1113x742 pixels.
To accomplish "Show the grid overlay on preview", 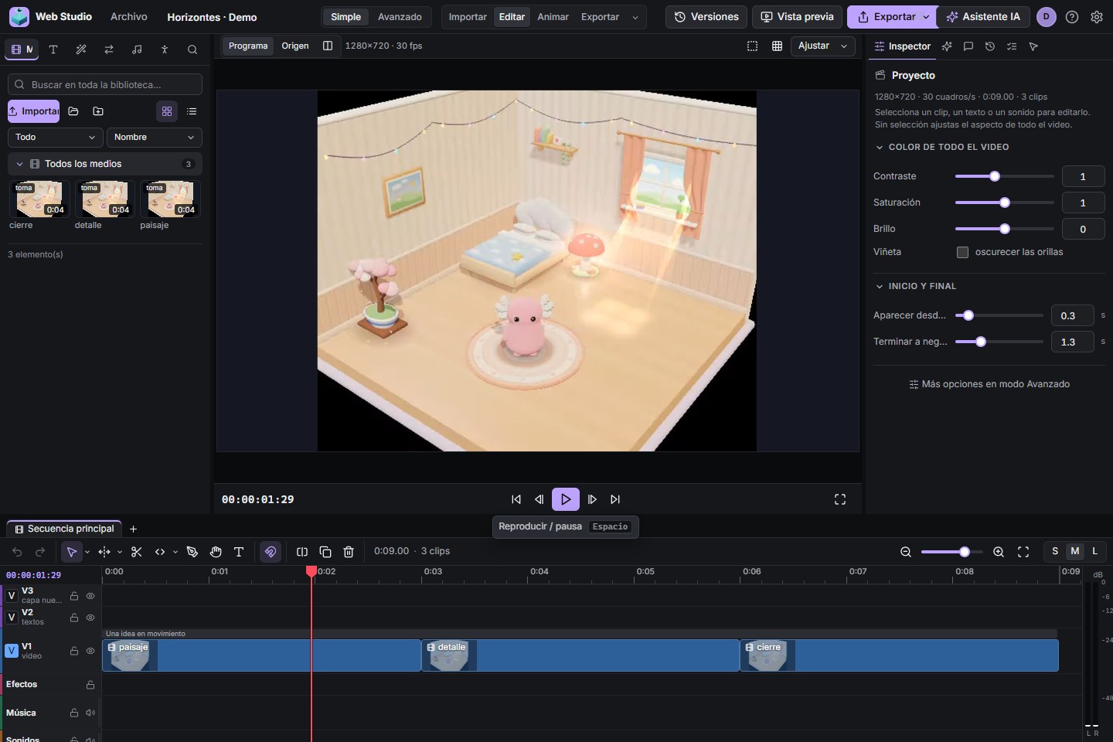I will point(777,46).
